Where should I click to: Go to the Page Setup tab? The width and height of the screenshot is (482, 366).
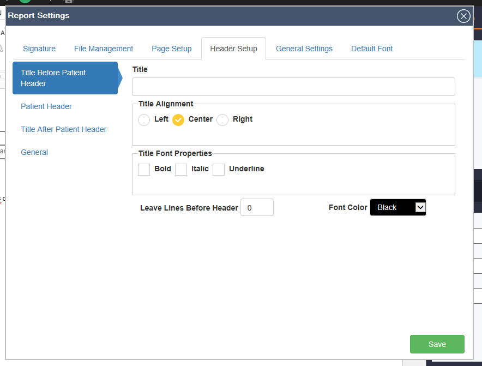(x=172, y=49)
